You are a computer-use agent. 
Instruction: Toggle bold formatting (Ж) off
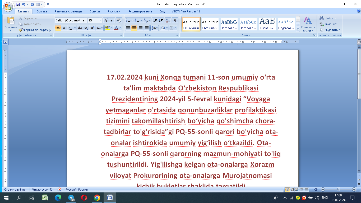(x=58, y=28)
